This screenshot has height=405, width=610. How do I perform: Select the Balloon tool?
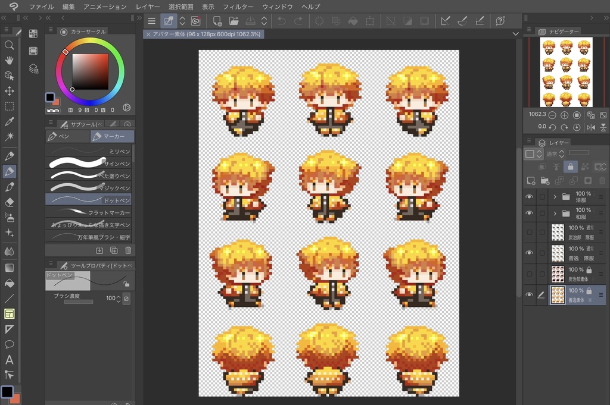(9, 344)
